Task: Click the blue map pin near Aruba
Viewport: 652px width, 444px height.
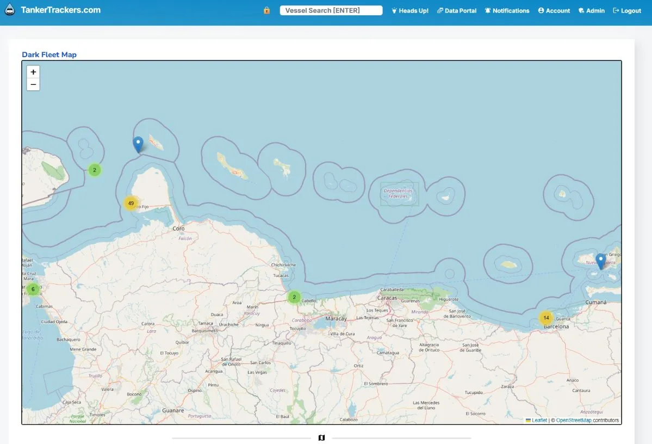Action: [x=138, y=144]
